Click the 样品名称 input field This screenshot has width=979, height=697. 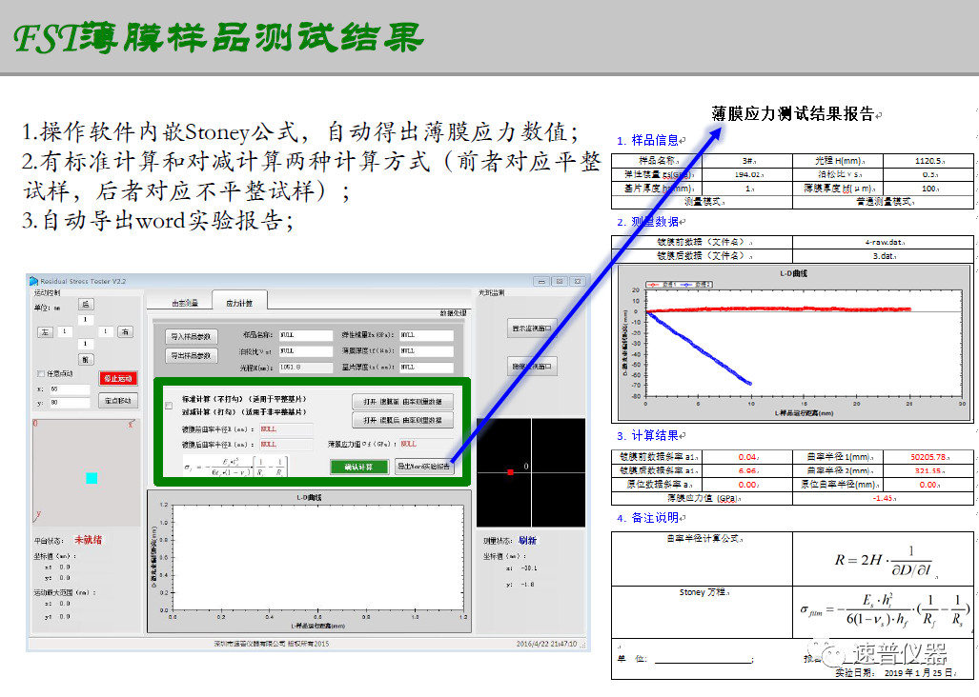pos(306,336)
